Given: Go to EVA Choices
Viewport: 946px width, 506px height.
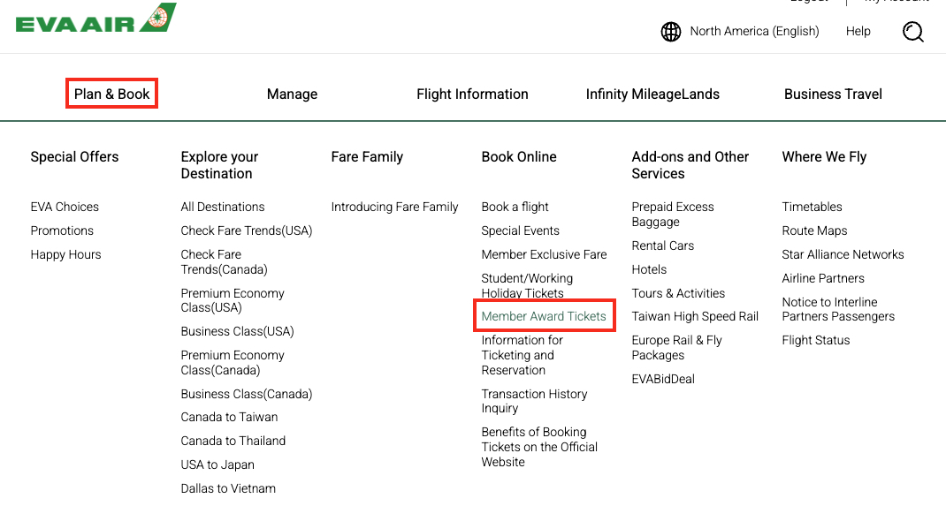Looking at the screenshot, I should [x=65, y=207].
